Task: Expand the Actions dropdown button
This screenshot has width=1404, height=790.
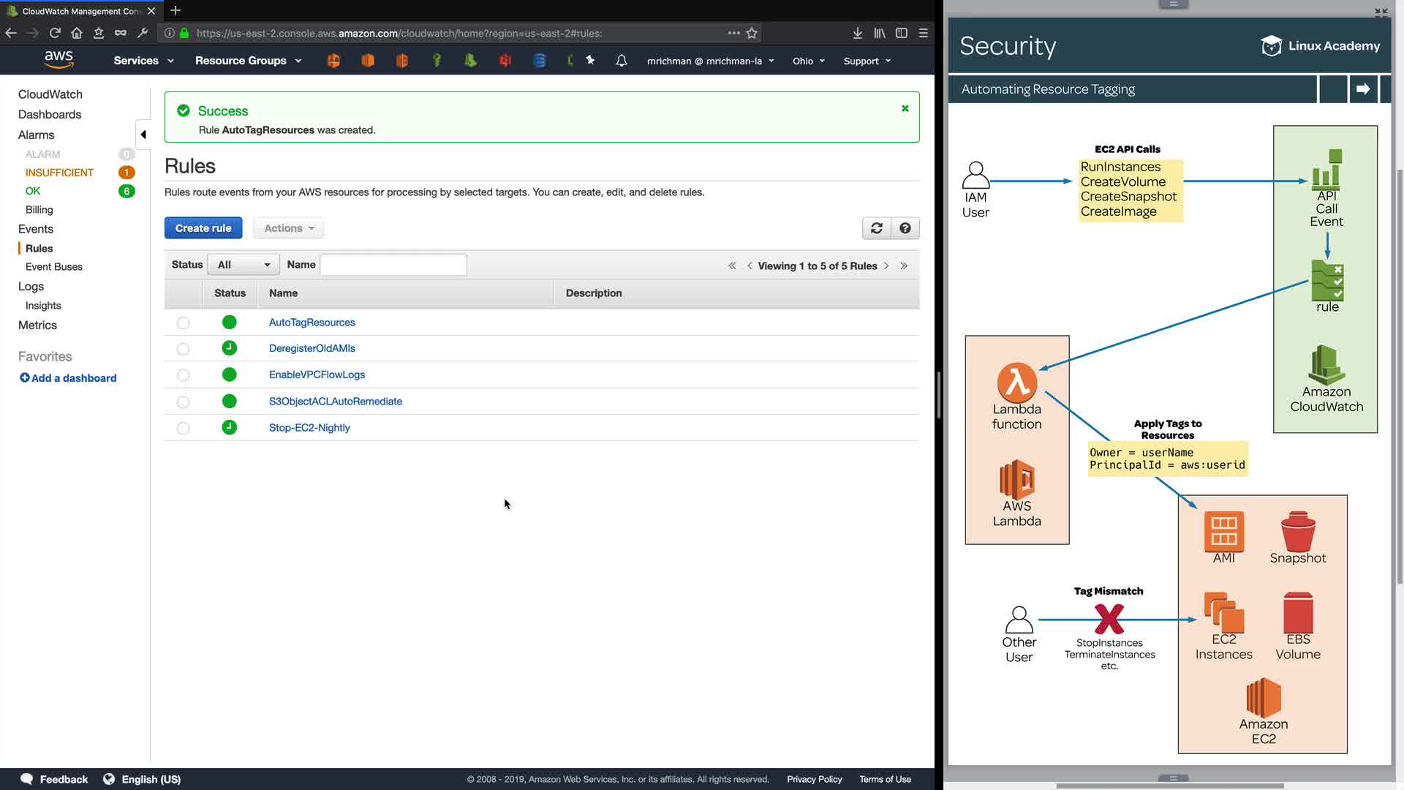Action: pyautogui.click(x=289, y=228)
